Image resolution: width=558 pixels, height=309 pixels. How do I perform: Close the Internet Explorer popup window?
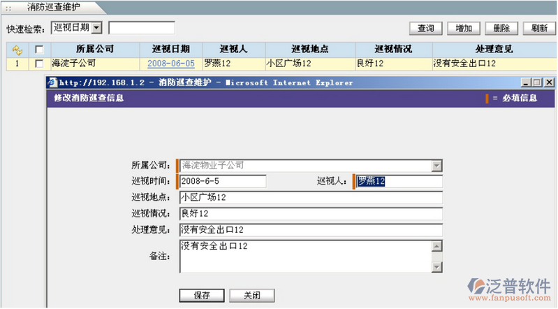tap(550, 82)
